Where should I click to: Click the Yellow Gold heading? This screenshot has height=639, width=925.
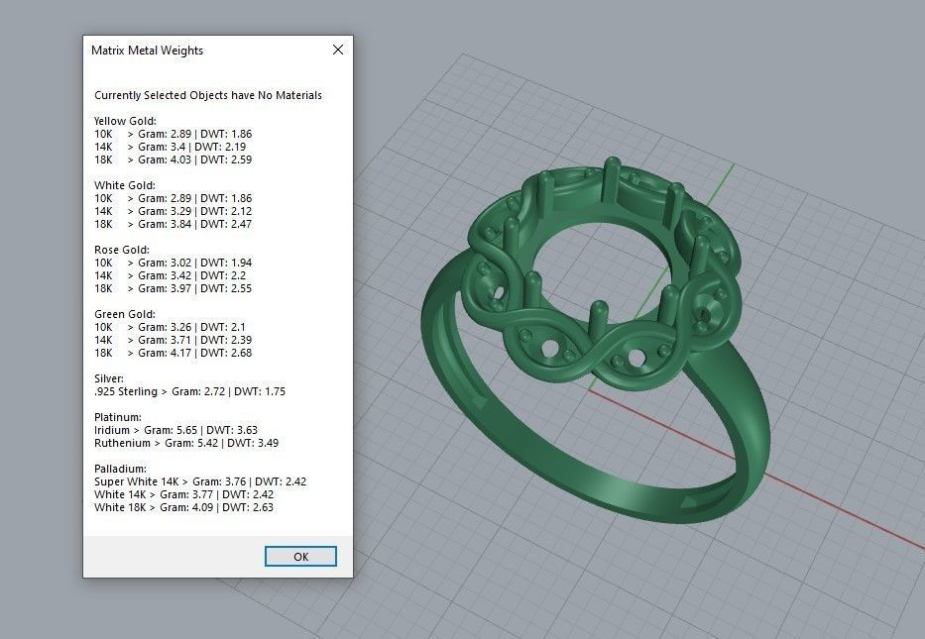[125, 121]
